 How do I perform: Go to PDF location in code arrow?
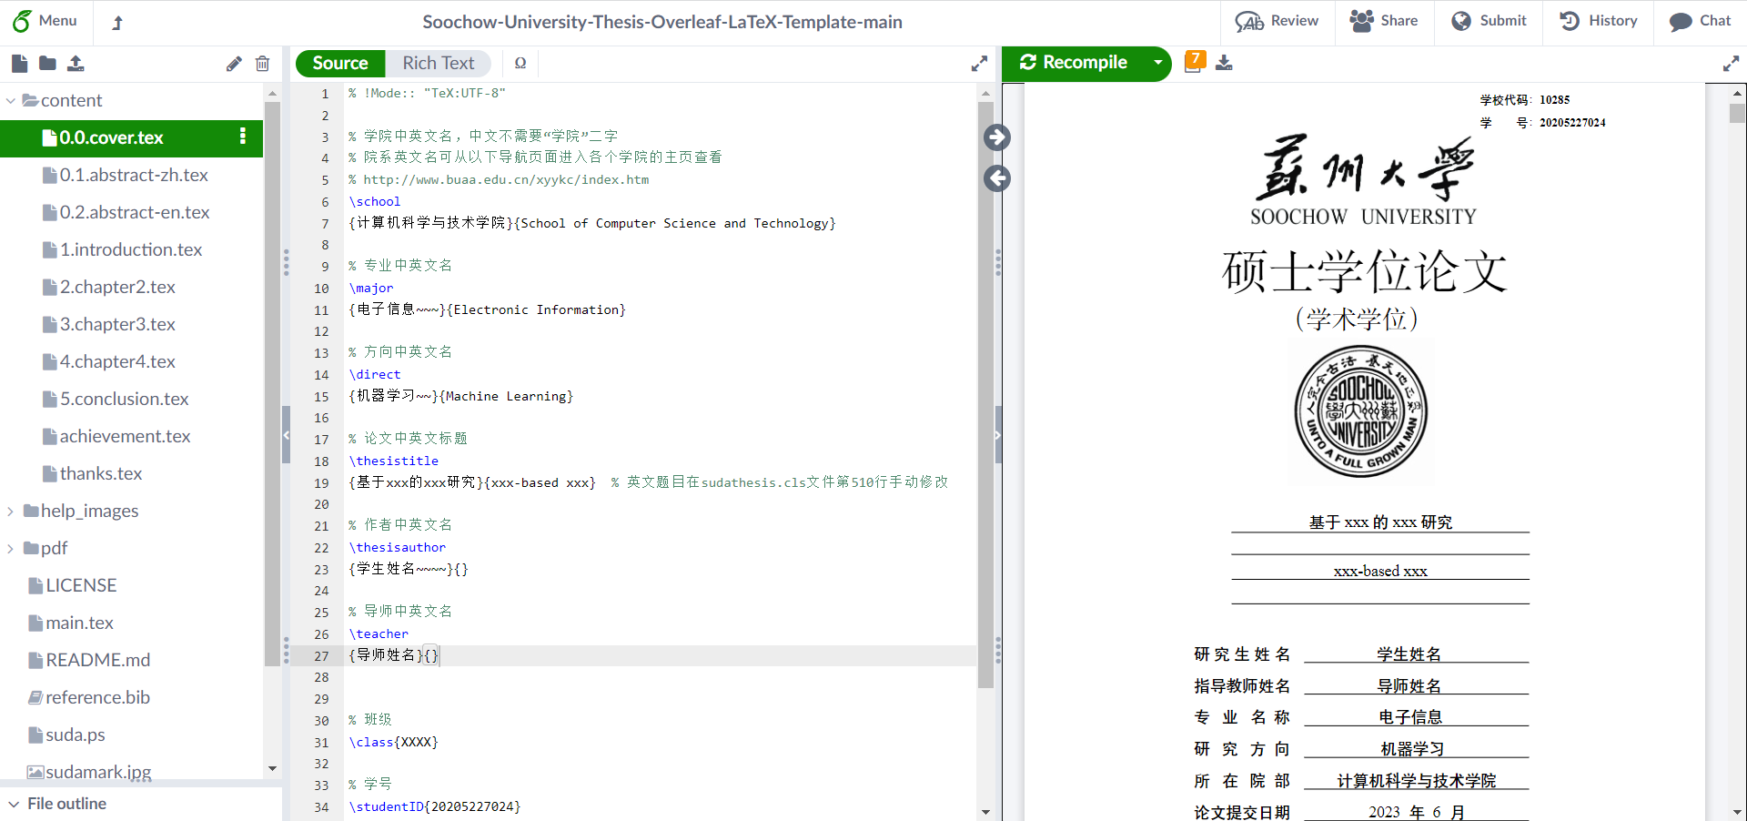[997, 178]
